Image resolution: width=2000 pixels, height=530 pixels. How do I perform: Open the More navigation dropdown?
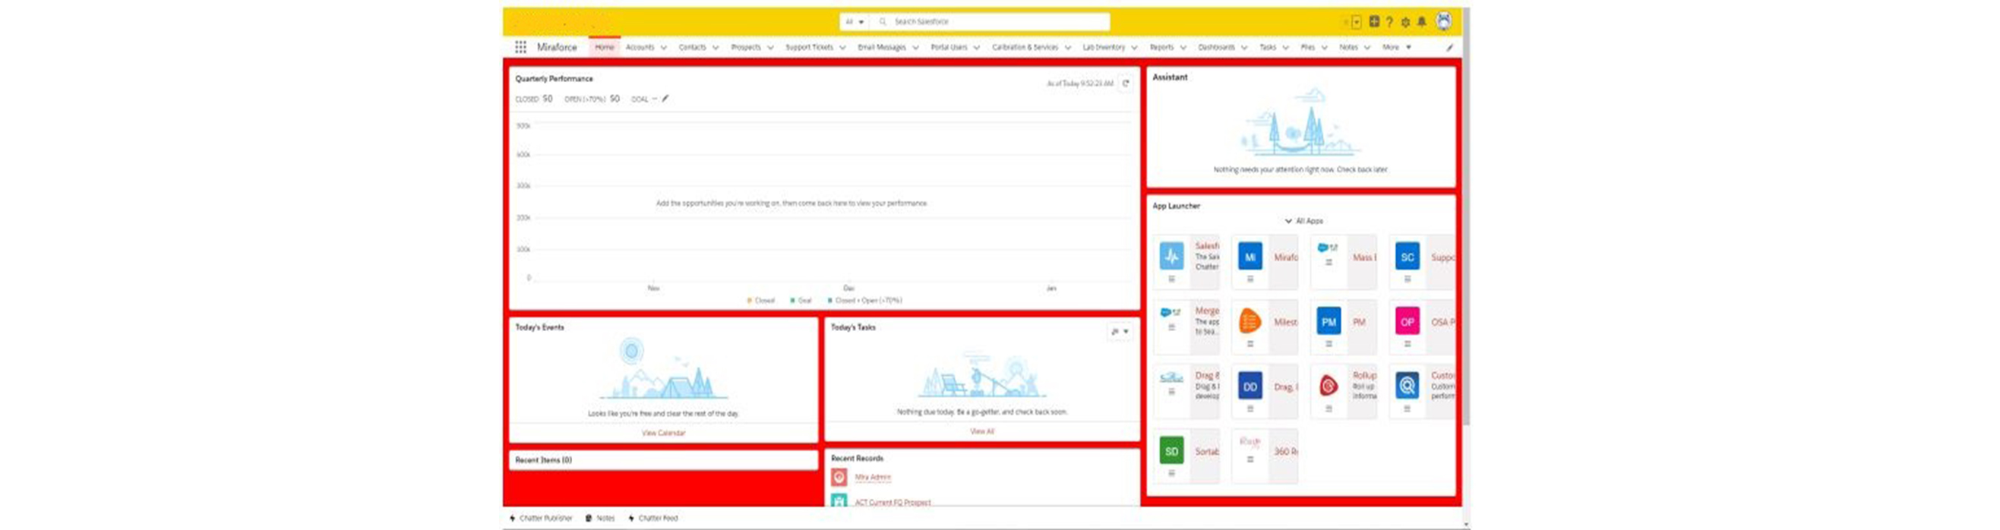pyautogui.click(x=1397, y=47)
